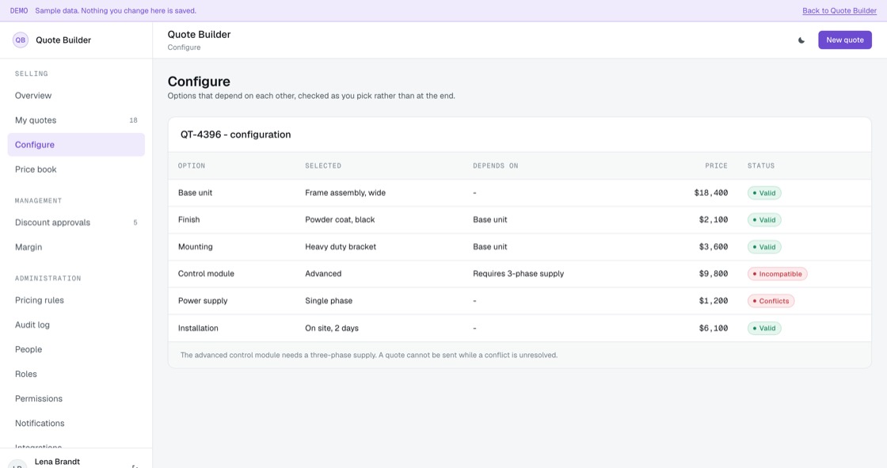The width and height of the screenshot is (887, 468).
Task: Navigate to Roles
Action: click(76, 374)
